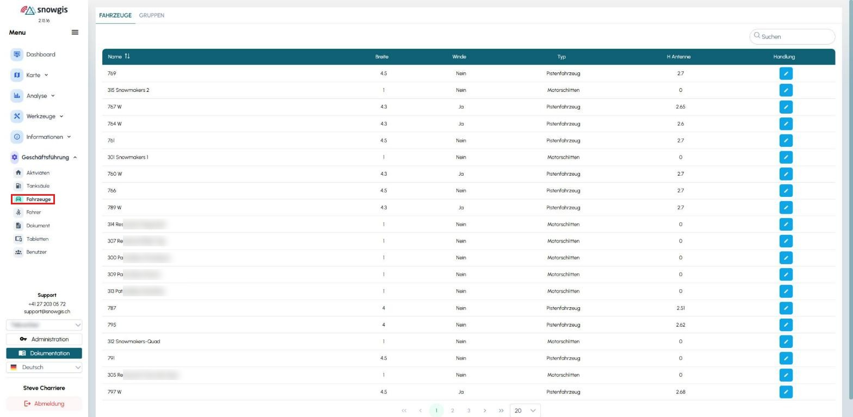Open the Dokument sidebar entry
The image size is (853, 417).
pos(33,226)
